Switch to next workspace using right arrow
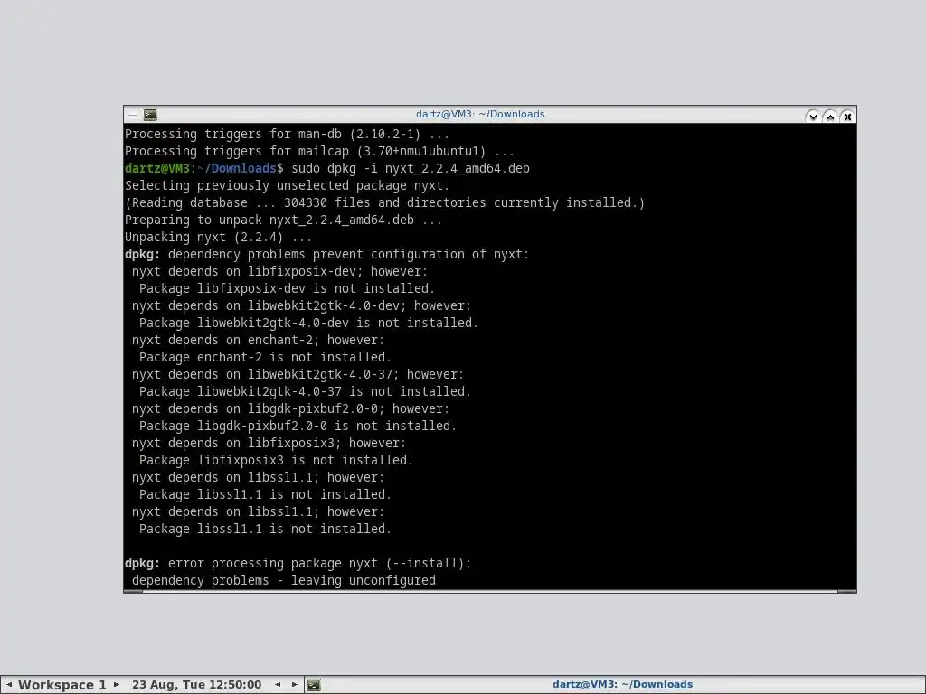The width and height of the screenshot is (926, 694). [x=117, y=685]
